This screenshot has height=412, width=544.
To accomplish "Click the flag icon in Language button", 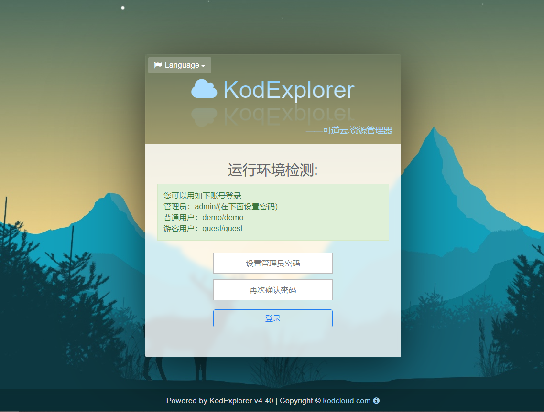I will (x=158, y=65).
